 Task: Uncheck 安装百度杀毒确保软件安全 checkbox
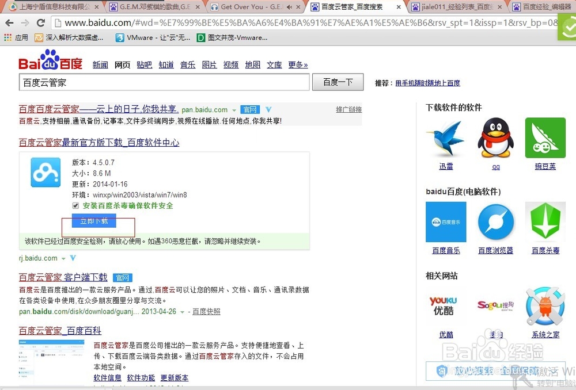point(75,205)
